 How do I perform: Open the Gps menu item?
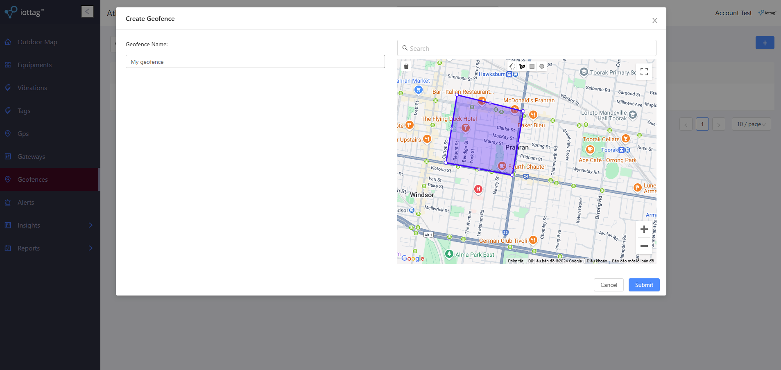click(50, 134)
